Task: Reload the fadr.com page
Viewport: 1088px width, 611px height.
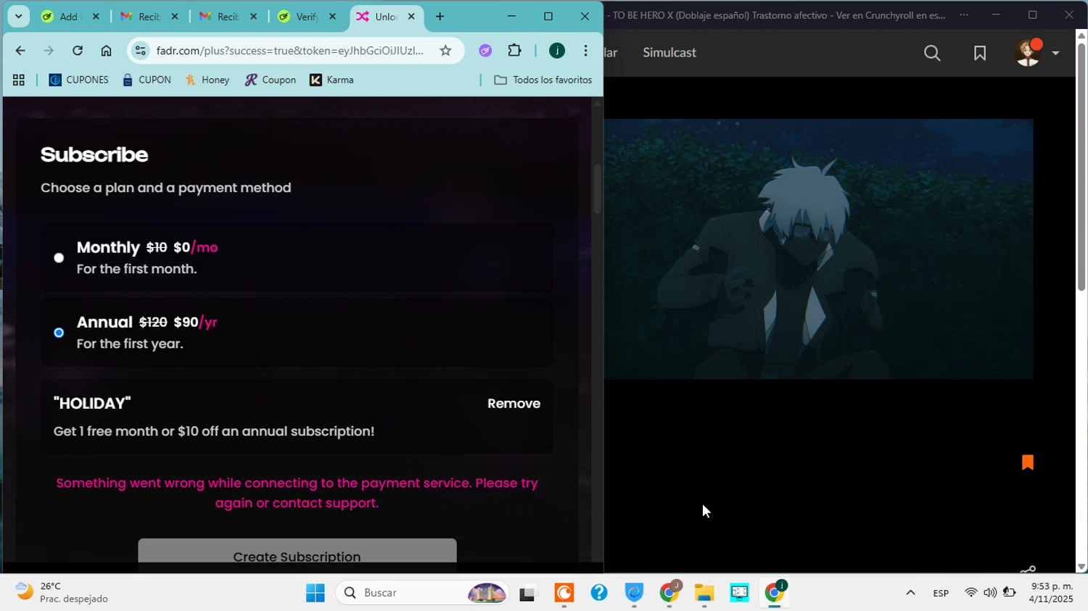Action: [78, 51]
